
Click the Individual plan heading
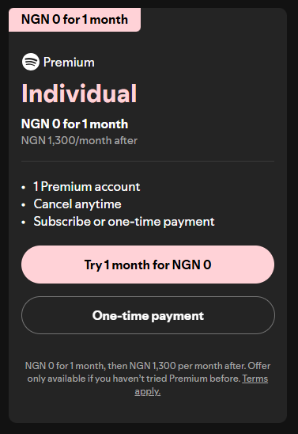coord(79,93)
